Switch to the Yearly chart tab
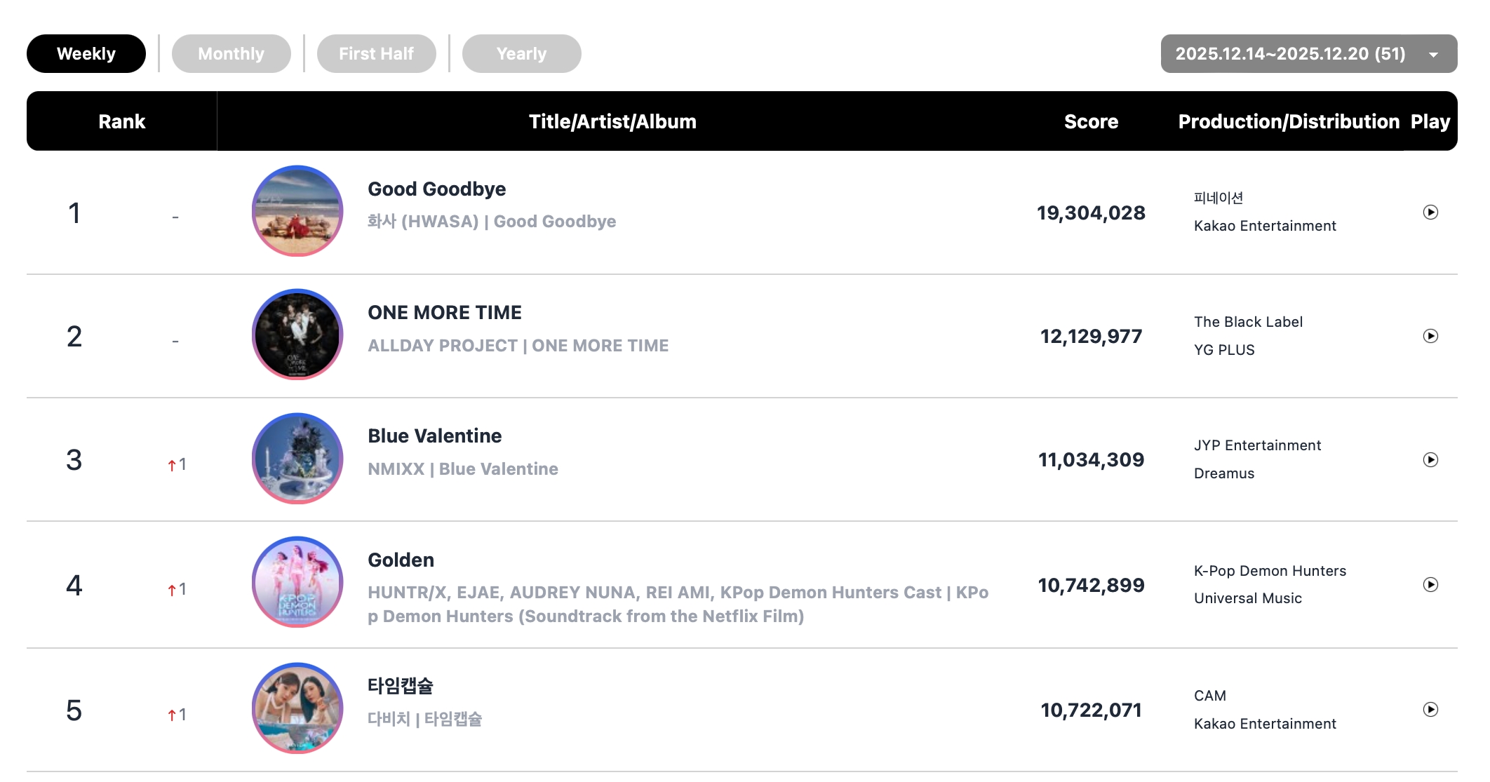 pos(521,54)
